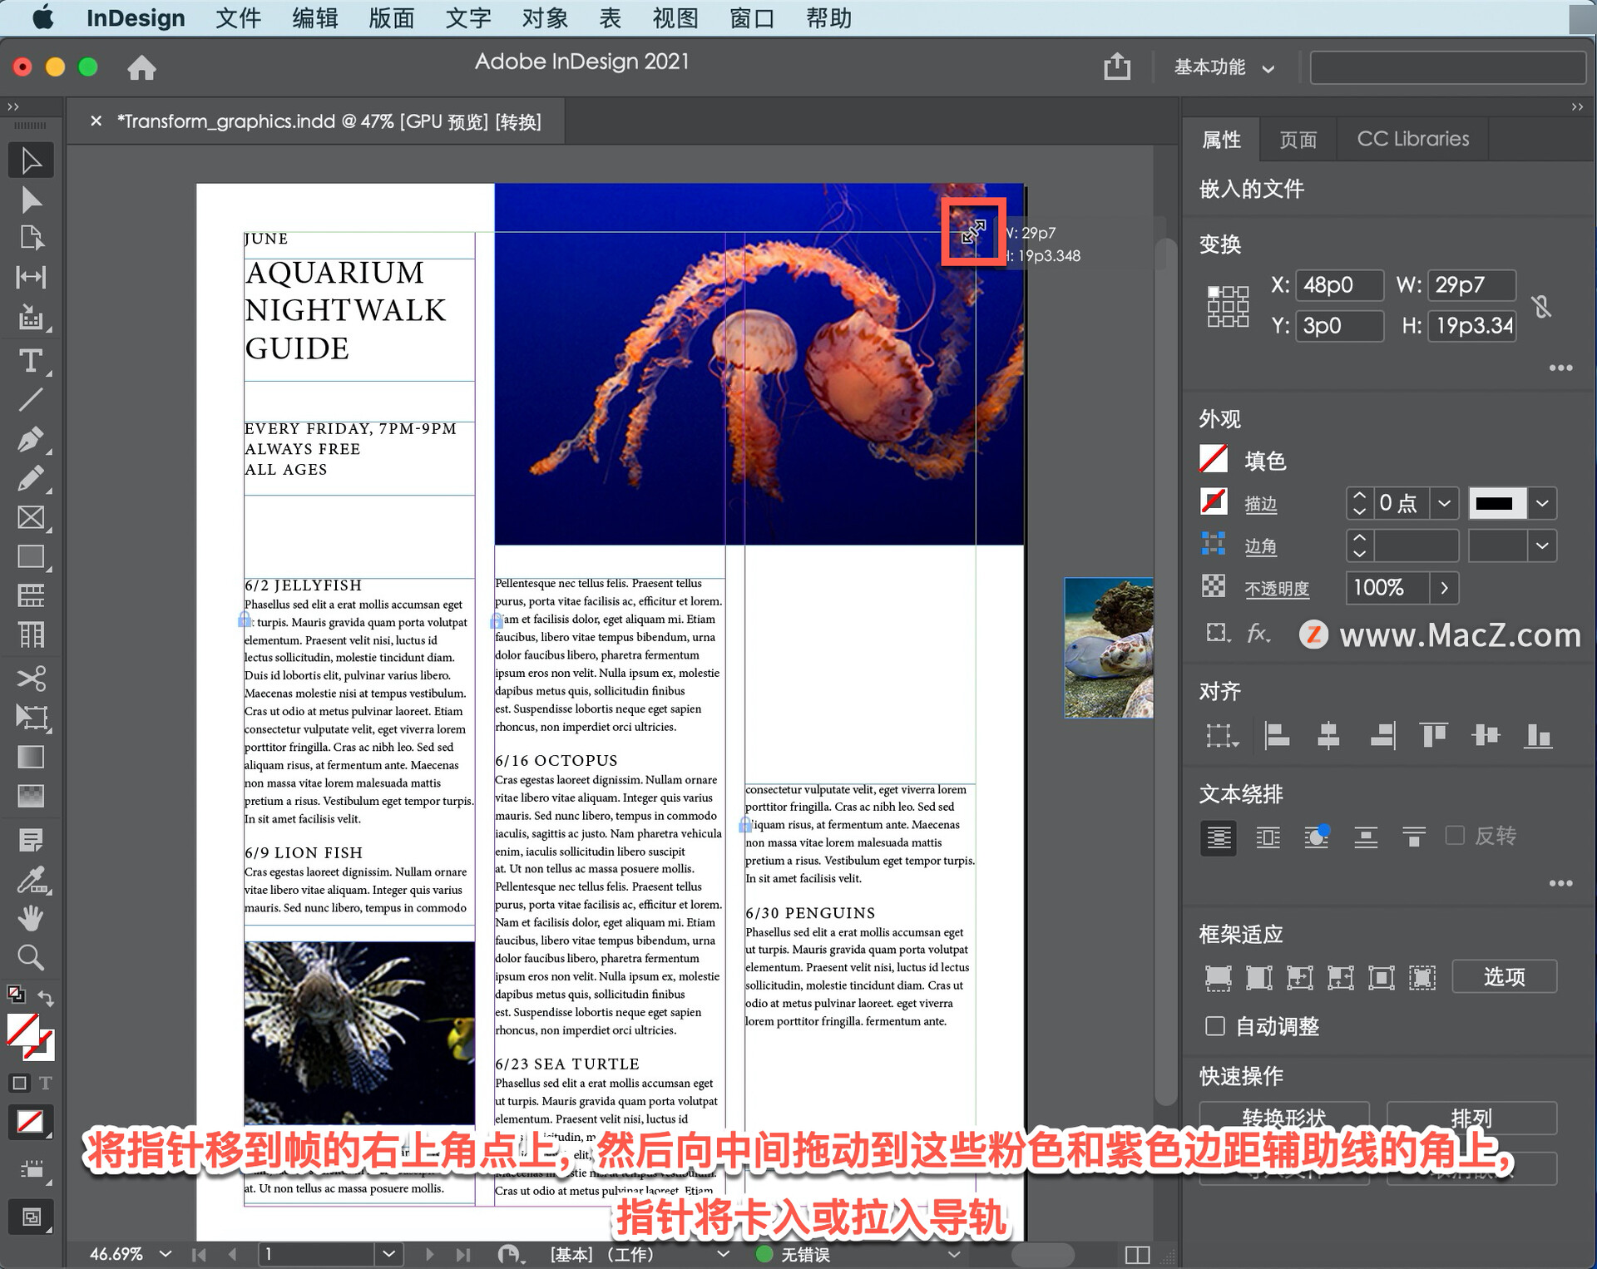This screenshot has height=1269, width=1597.
Task: Click fill frame proportionally icon
Action: (1218, 977)
